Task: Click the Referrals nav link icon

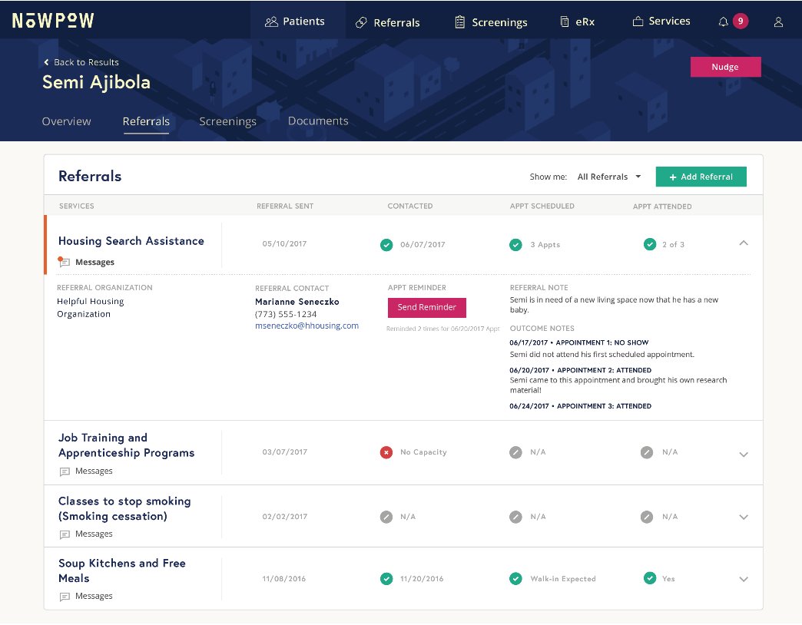Action: [361, 22]
